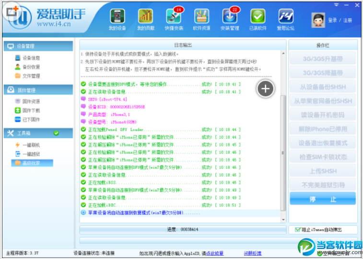Open the 软件资源 toolbox icon
This screenshot has width=363, height=259.
[x=202, y=20]
